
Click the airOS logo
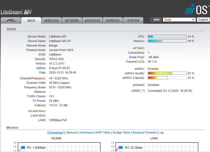point(196,9)
